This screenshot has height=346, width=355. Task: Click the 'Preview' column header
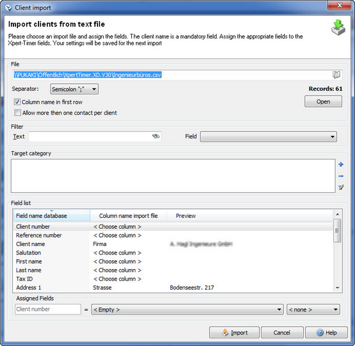250,215
